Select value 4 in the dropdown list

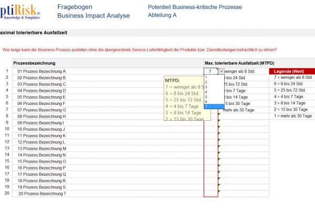click(206, 92)
